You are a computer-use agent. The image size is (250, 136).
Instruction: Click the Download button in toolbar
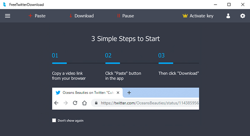pos(82,16)
